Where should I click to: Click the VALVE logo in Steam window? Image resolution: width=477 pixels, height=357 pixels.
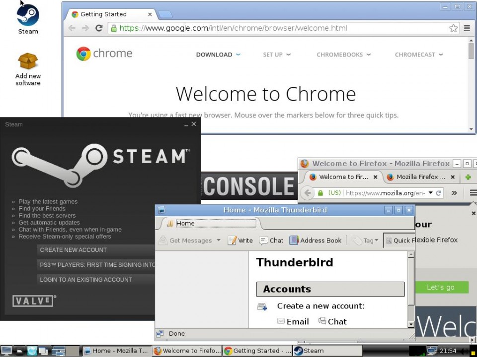tap(34, 300)
